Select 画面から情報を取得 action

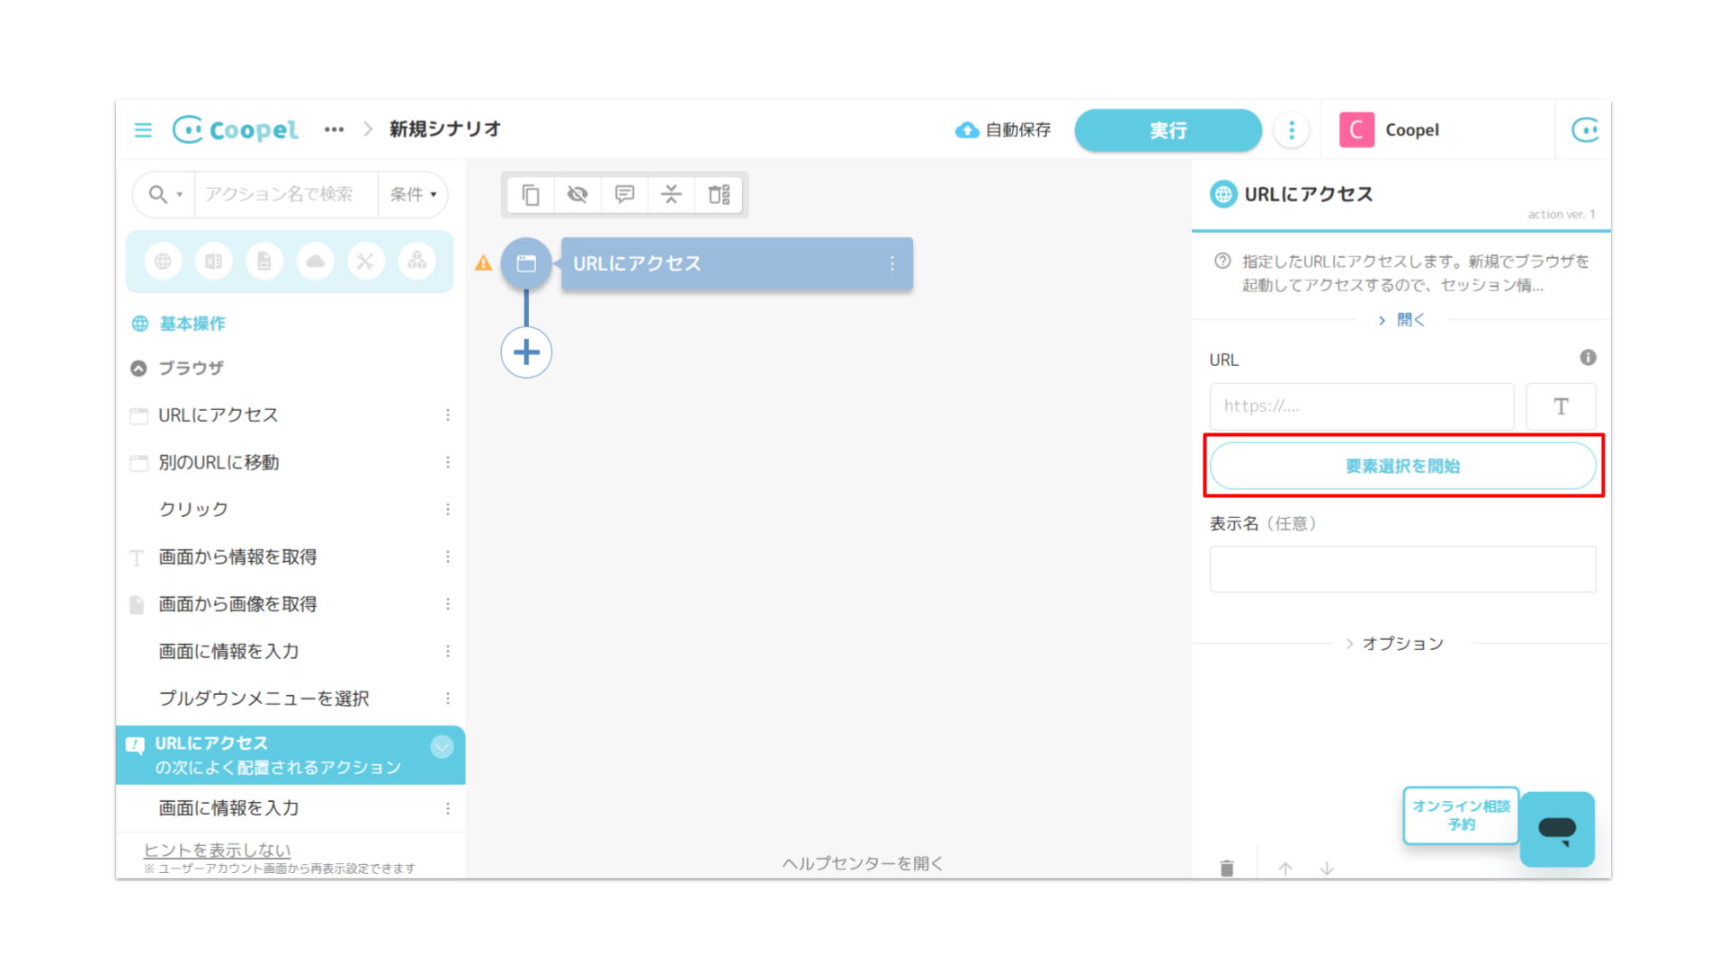pyautogui.click(x=237, y=557)
